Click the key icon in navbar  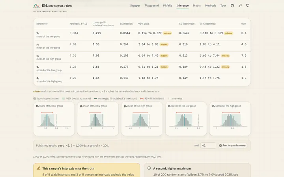tap(240, 6)
